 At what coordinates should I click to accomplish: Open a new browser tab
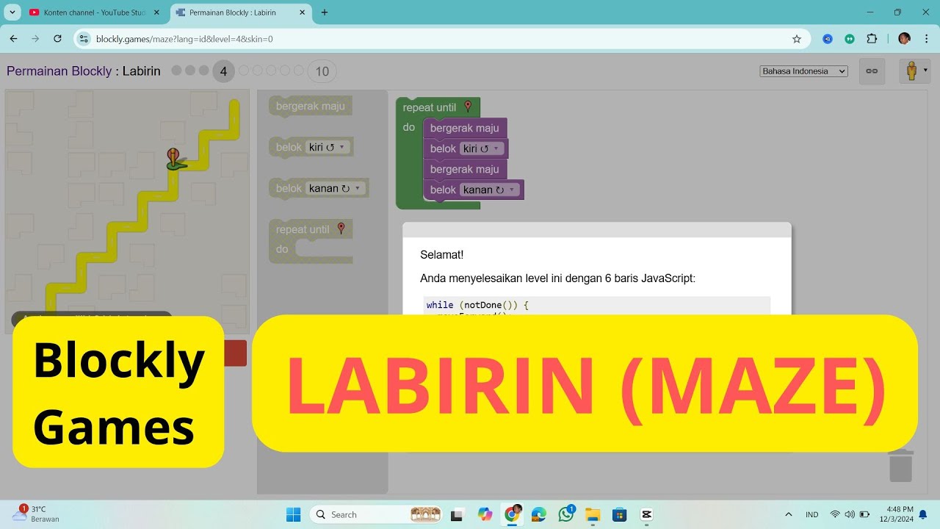click(x=325, y=12)
